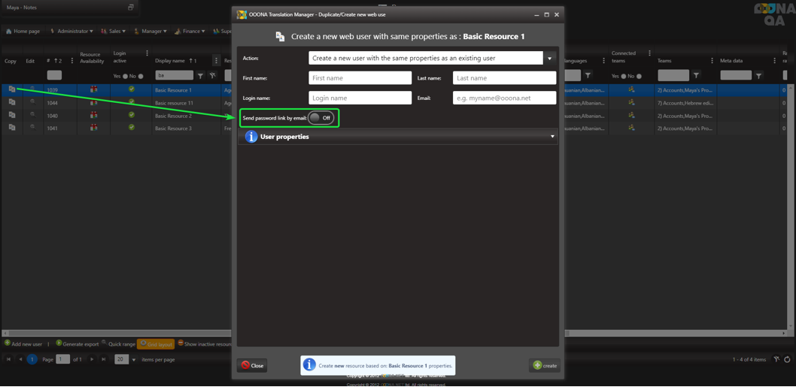
Task: Open Resource Availability calendar for Basic Resource 3
Action: click(93, 128)
